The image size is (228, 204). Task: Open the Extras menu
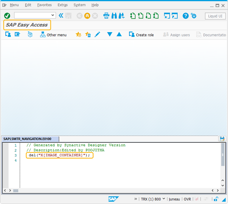(63, 5)
